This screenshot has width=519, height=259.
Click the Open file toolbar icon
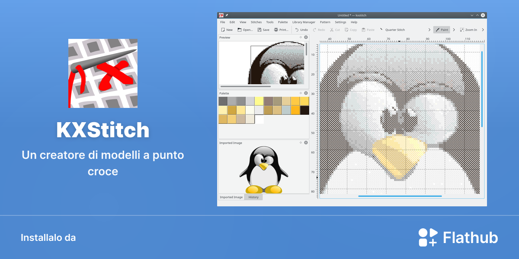240,30
